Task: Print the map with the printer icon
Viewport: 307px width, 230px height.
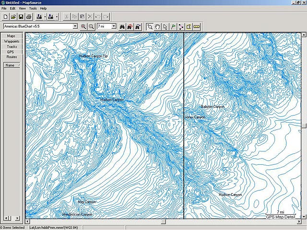Action: [28, 17]
